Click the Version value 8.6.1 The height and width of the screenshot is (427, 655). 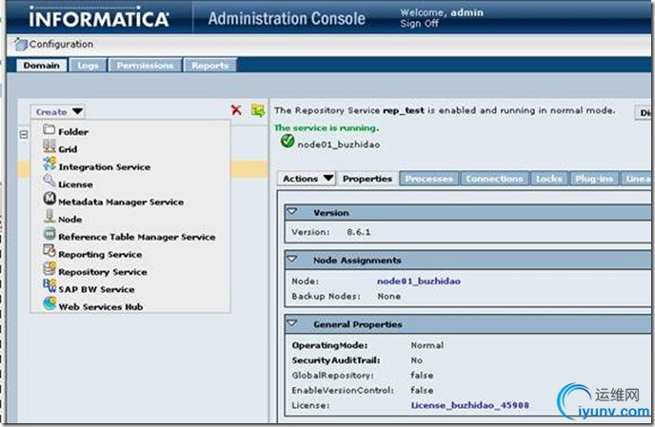click(x=358, y=232)
